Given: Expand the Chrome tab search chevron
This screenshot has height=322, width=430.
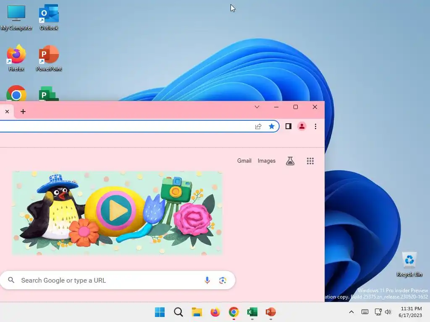Looking at the screenshot, I should (257, 107).
